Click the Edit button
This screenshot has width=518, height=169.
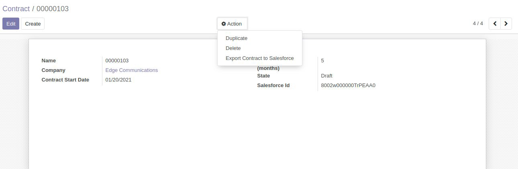click(11, 24)
